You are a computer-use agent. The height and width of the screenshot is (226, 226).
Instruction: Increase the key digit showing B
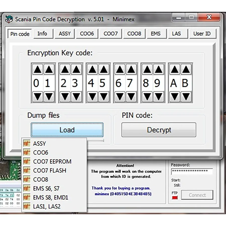pos(186,69)
